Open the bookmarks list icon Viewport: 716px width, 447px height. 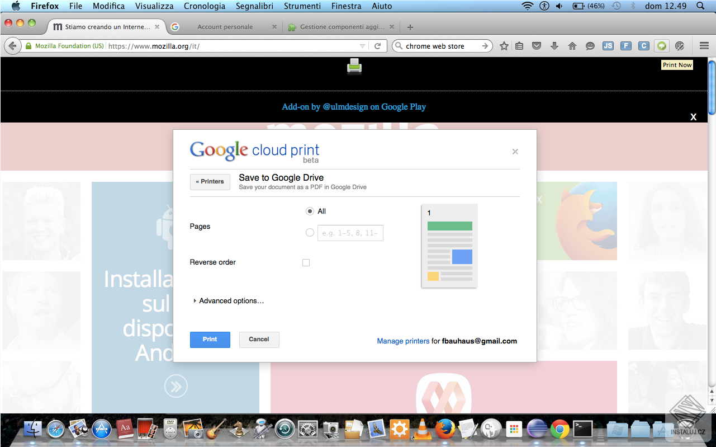click(519, 46)
